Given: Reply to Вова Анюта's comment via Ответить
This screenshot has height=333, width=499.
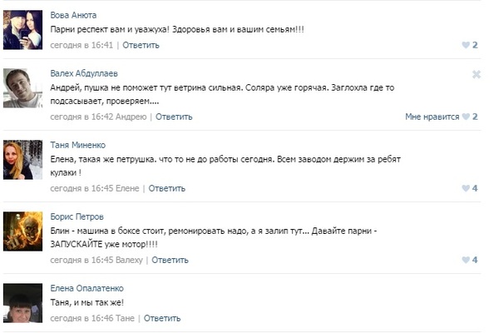Looking at the screenshot, I should coord(141,45).
